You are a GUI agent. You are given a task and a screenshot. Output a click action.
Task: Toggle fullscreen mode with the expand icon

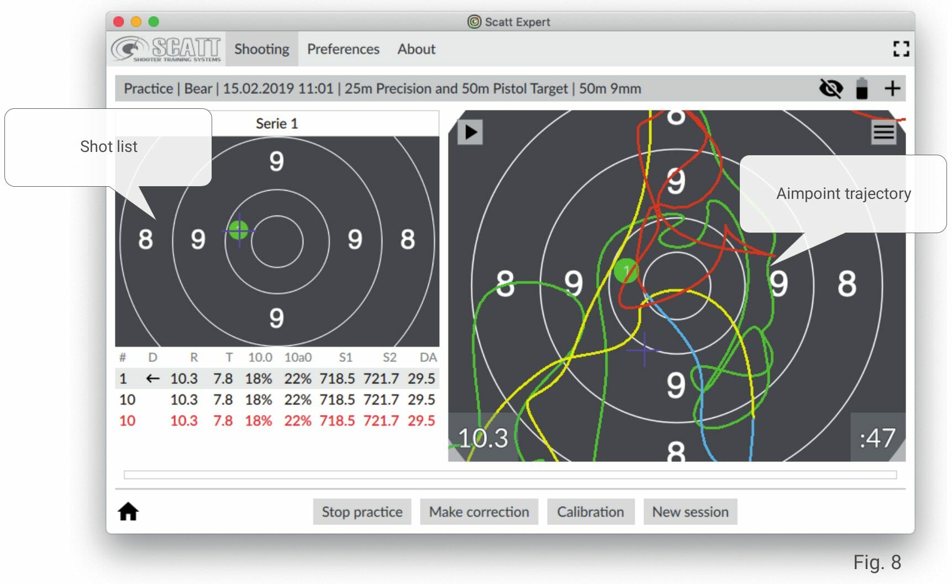click(901, 49)
